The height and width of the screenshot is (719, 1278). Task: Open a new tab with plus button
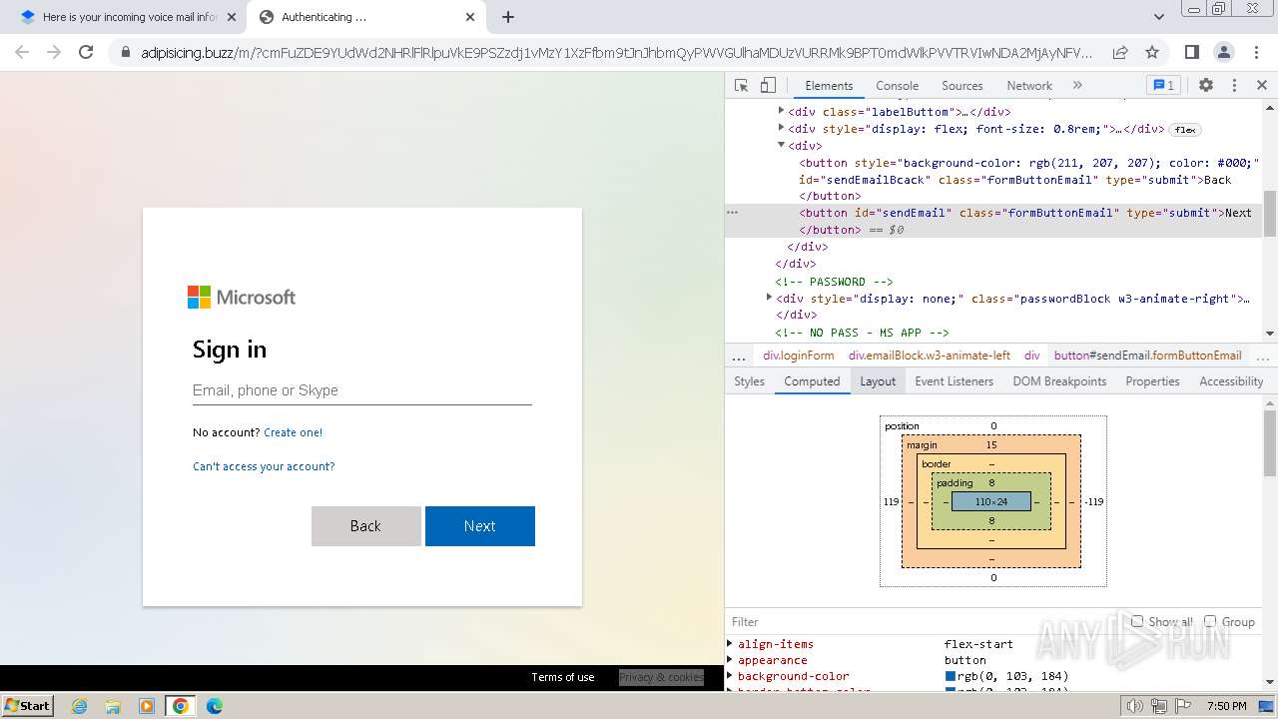click(x=508, y=17)
